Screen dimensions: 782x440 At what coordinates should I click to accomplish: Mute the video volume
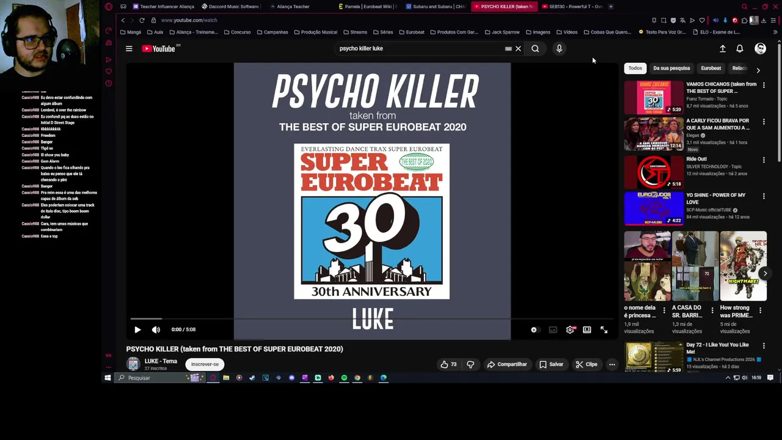point(156,329)
